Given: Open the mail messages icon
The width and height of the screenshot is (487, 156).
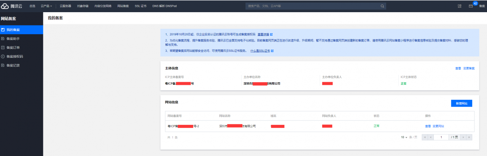Looking at the screenshot, I should click(471, 6).
